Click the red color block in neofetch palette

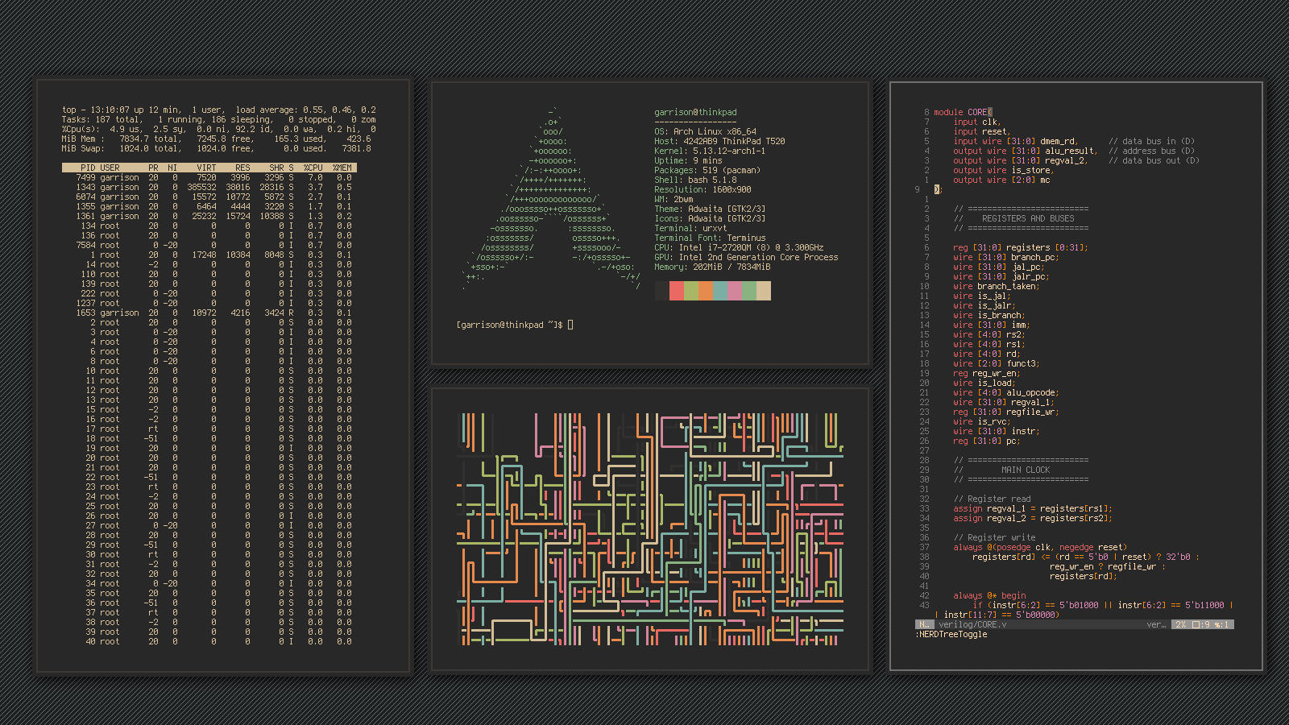click(676, 291)
